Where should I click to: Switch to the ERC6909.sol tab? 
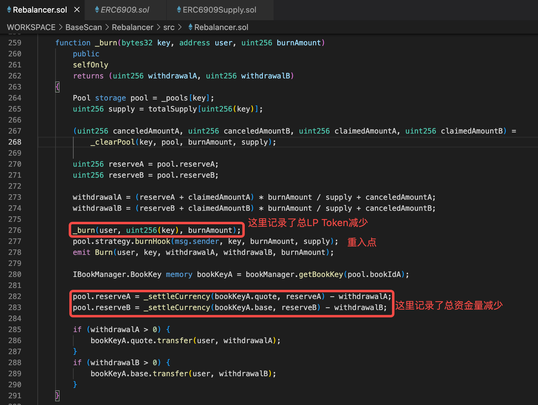(x=125, y=10)
